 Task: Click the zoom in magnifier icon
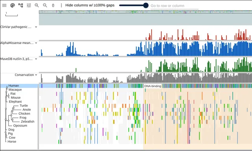[37, 5]
